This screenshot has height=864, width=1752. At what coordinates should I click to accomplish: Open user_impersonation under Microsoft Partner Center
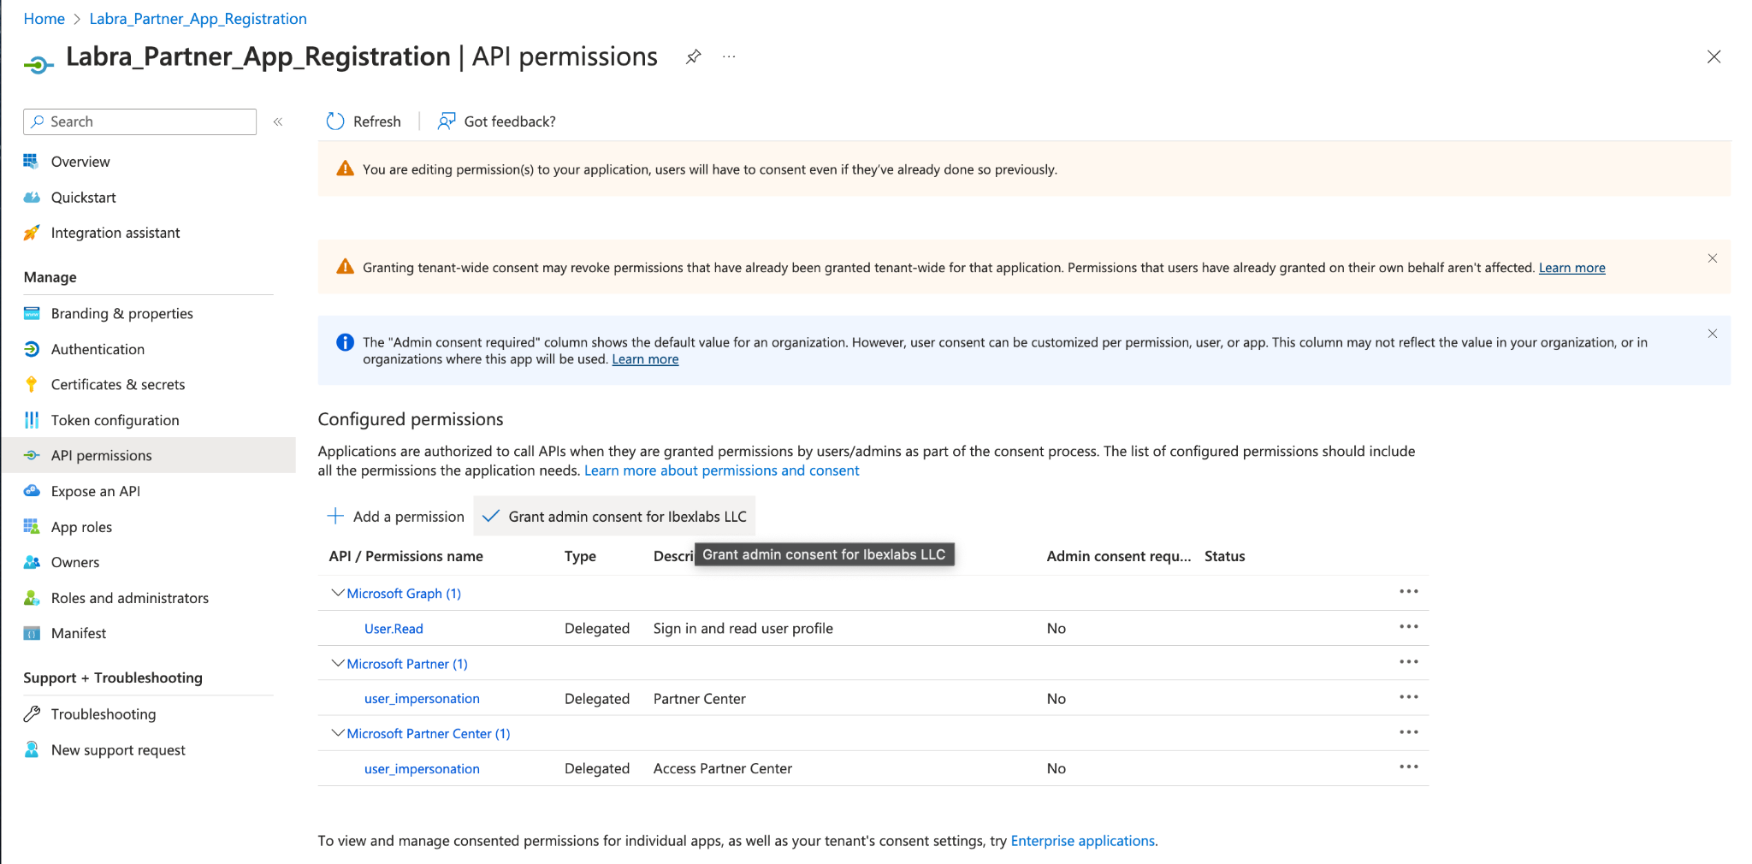tap(422, 769)
